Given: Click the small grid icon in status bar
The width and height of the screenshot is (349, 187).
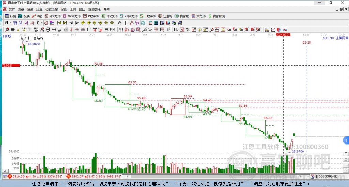Looking at the screenshot, I should click(5, 176).
